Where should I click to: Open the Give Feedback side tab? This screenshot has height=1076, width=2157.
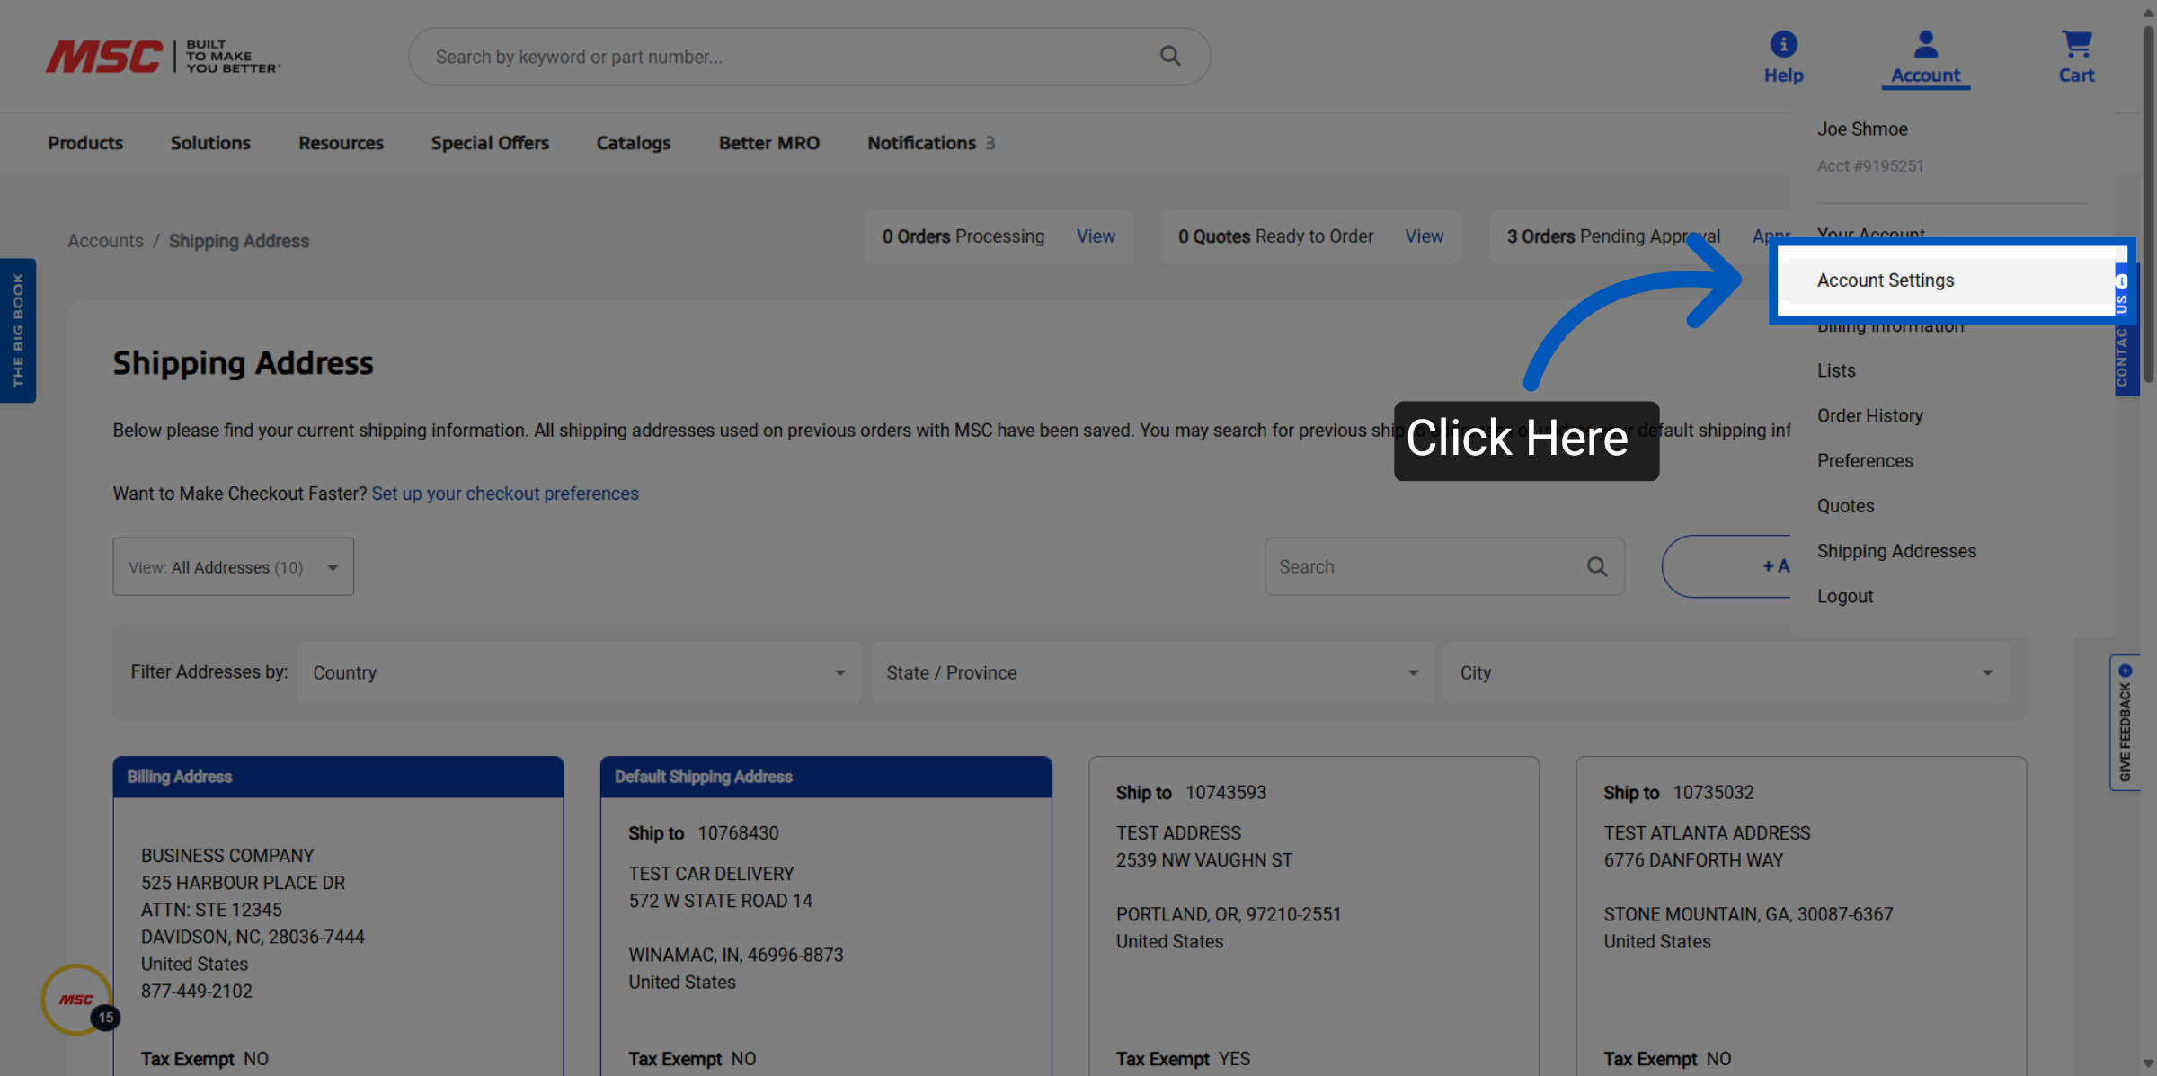point(2125,723)
